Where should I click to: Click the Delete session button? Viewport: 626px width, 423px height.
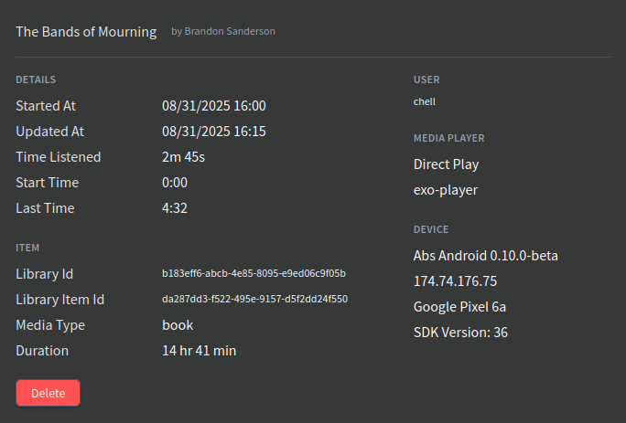point(49,393)
